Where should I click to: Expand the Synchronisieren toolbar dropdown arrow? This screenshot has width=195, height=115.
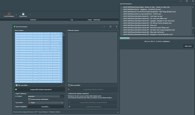pos(16,14)
